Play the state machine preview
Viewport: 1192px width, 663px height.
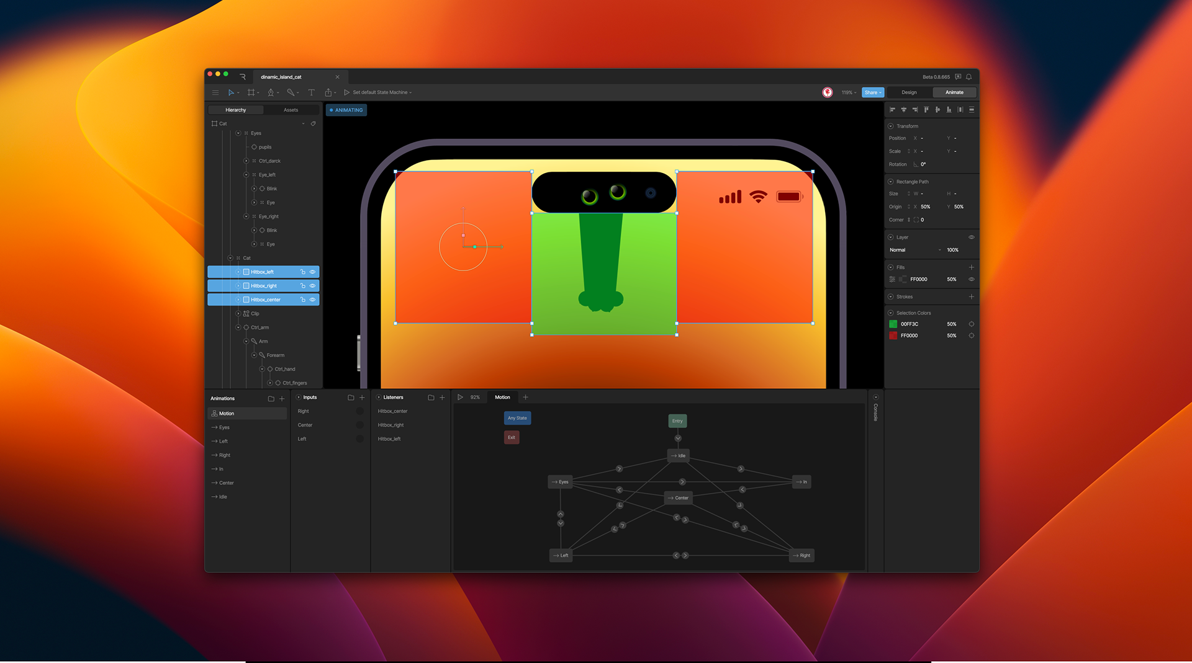pos(460,398)
